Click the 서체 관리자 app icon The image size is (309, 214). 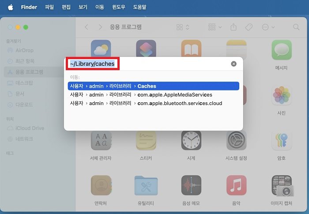101,140
